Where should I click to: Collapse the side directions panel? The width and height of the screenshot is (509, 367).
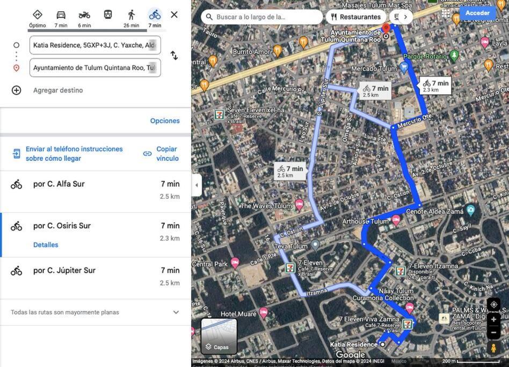click(197, 185)
